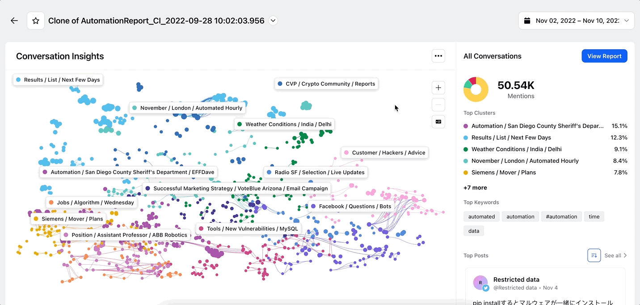Screen dimensions: 640x305
Task: Expand the report title dropdown chevron
Action: [x=274, y=21]
